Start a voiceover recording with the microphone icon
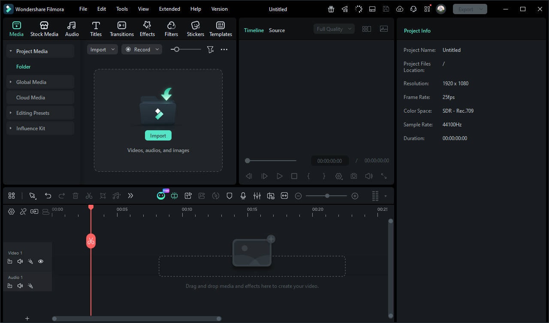Image resolution: width=549 pixels, height=323 pixels. coord(243,196)
